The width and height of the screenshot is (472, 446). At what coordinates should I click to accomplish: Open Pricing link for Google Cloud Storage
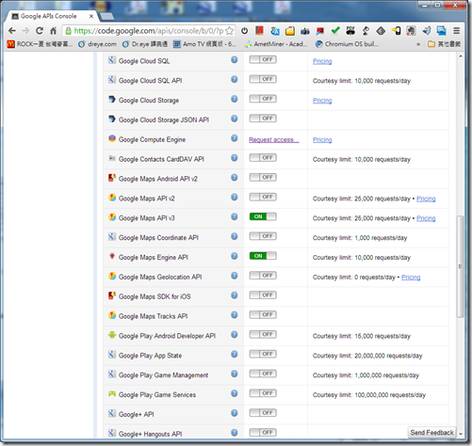click(x=322, y=101)
